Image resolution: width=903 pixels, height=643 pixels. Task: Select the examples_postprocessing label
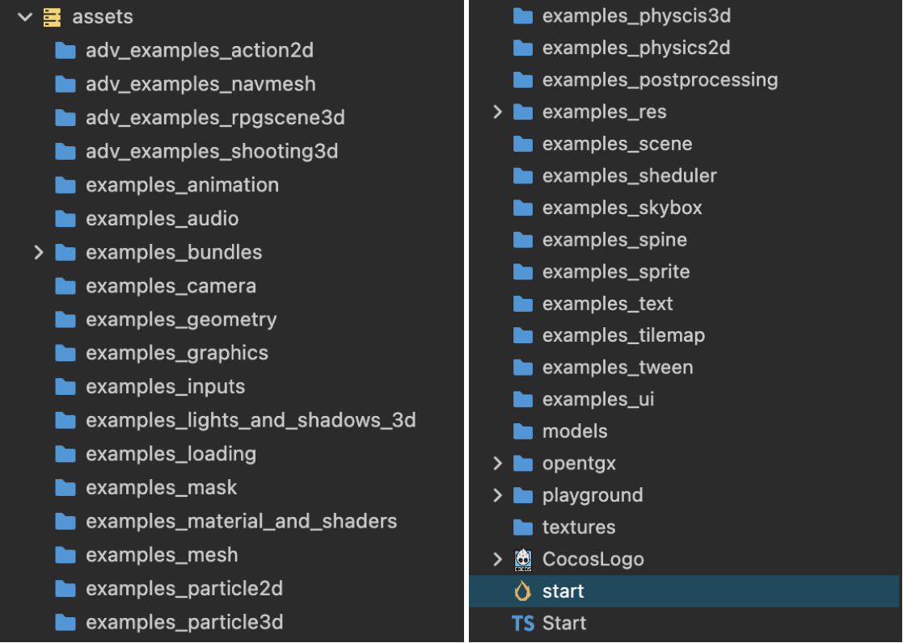click(660, 80)
